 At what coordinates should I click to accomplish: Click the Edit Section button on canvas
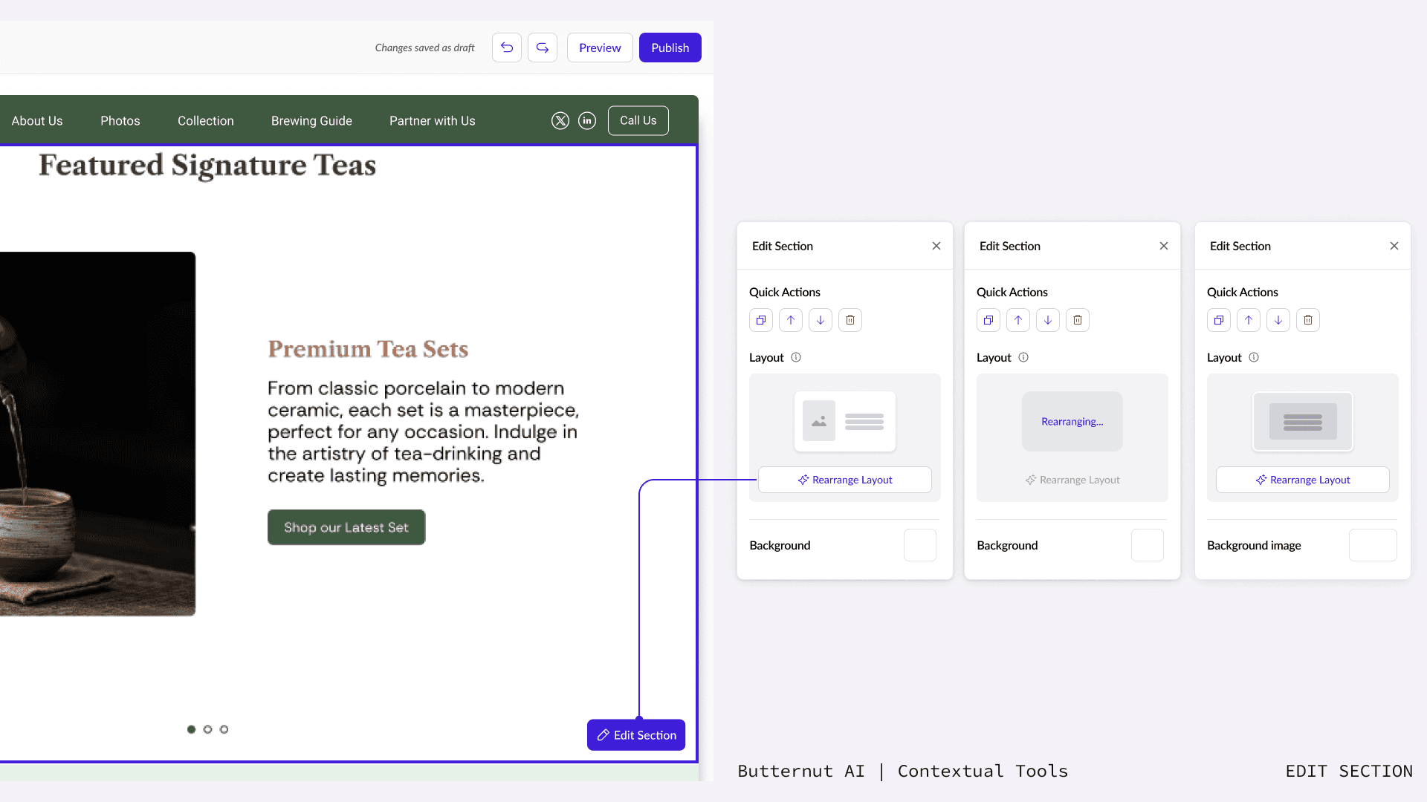[636, 735]
